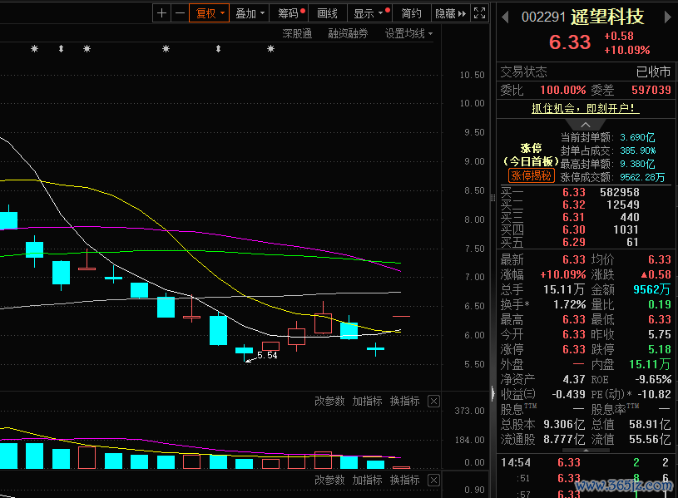The width and height of the screenshot is (678, 498).
Task: Click the 委比 100.00% value
Action: click(563, 90)
